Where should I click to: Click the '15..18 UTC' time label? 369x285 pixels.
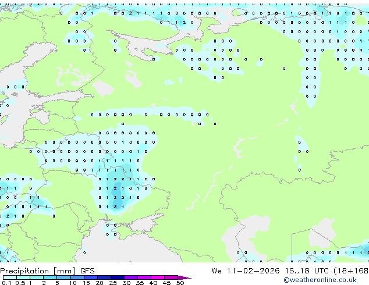[x=308, y=271]
